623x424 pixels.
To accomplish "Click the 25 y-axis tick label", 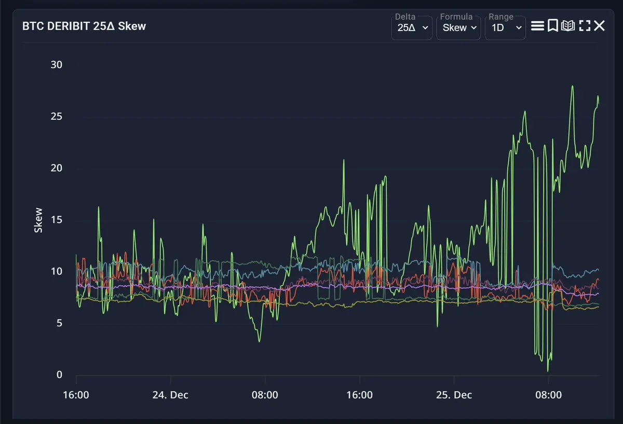I will [56, 116].
